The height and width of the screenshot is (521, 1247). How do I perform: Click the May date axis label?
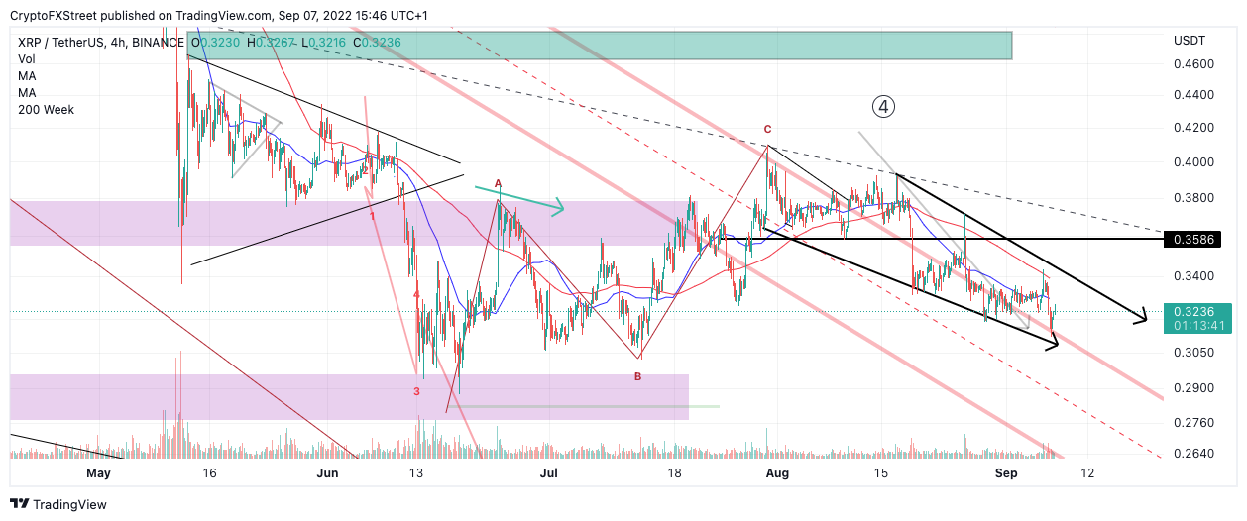coord(97,473)
